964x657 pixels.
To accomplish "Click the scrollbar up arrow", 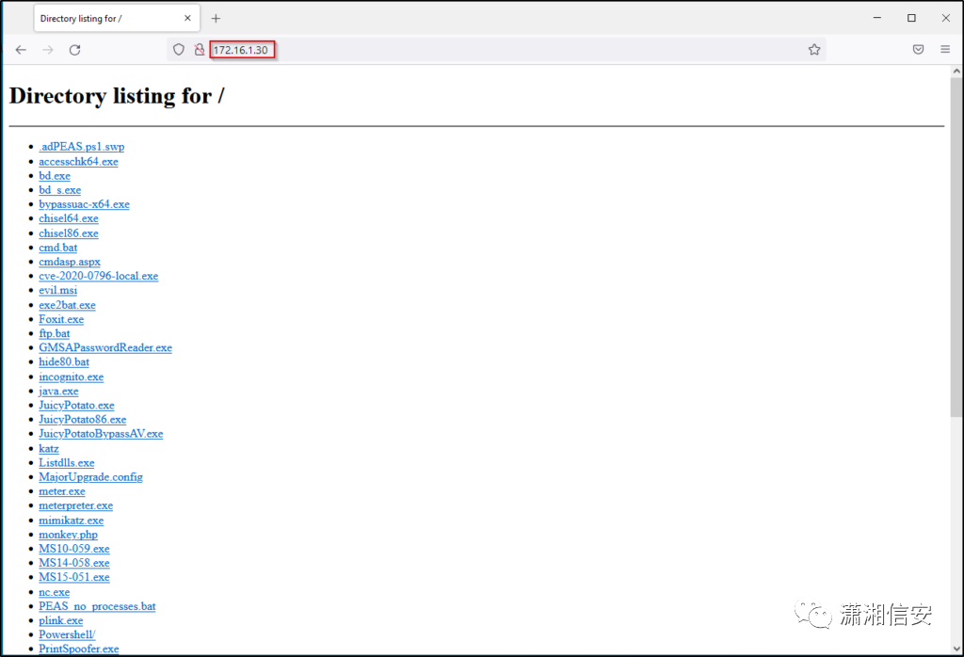I will 956,72.
